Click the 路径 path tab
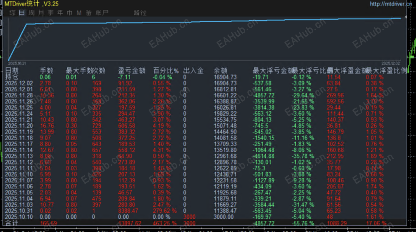The height and width of the screenshot is (232, 416). point(140,13)
